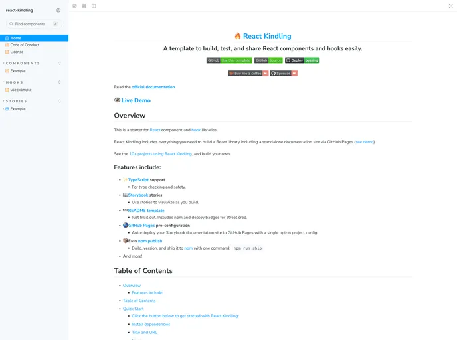This screenshot has width=457, height=340.
Task: Open the useExample hook page
Action: [21, 90]
